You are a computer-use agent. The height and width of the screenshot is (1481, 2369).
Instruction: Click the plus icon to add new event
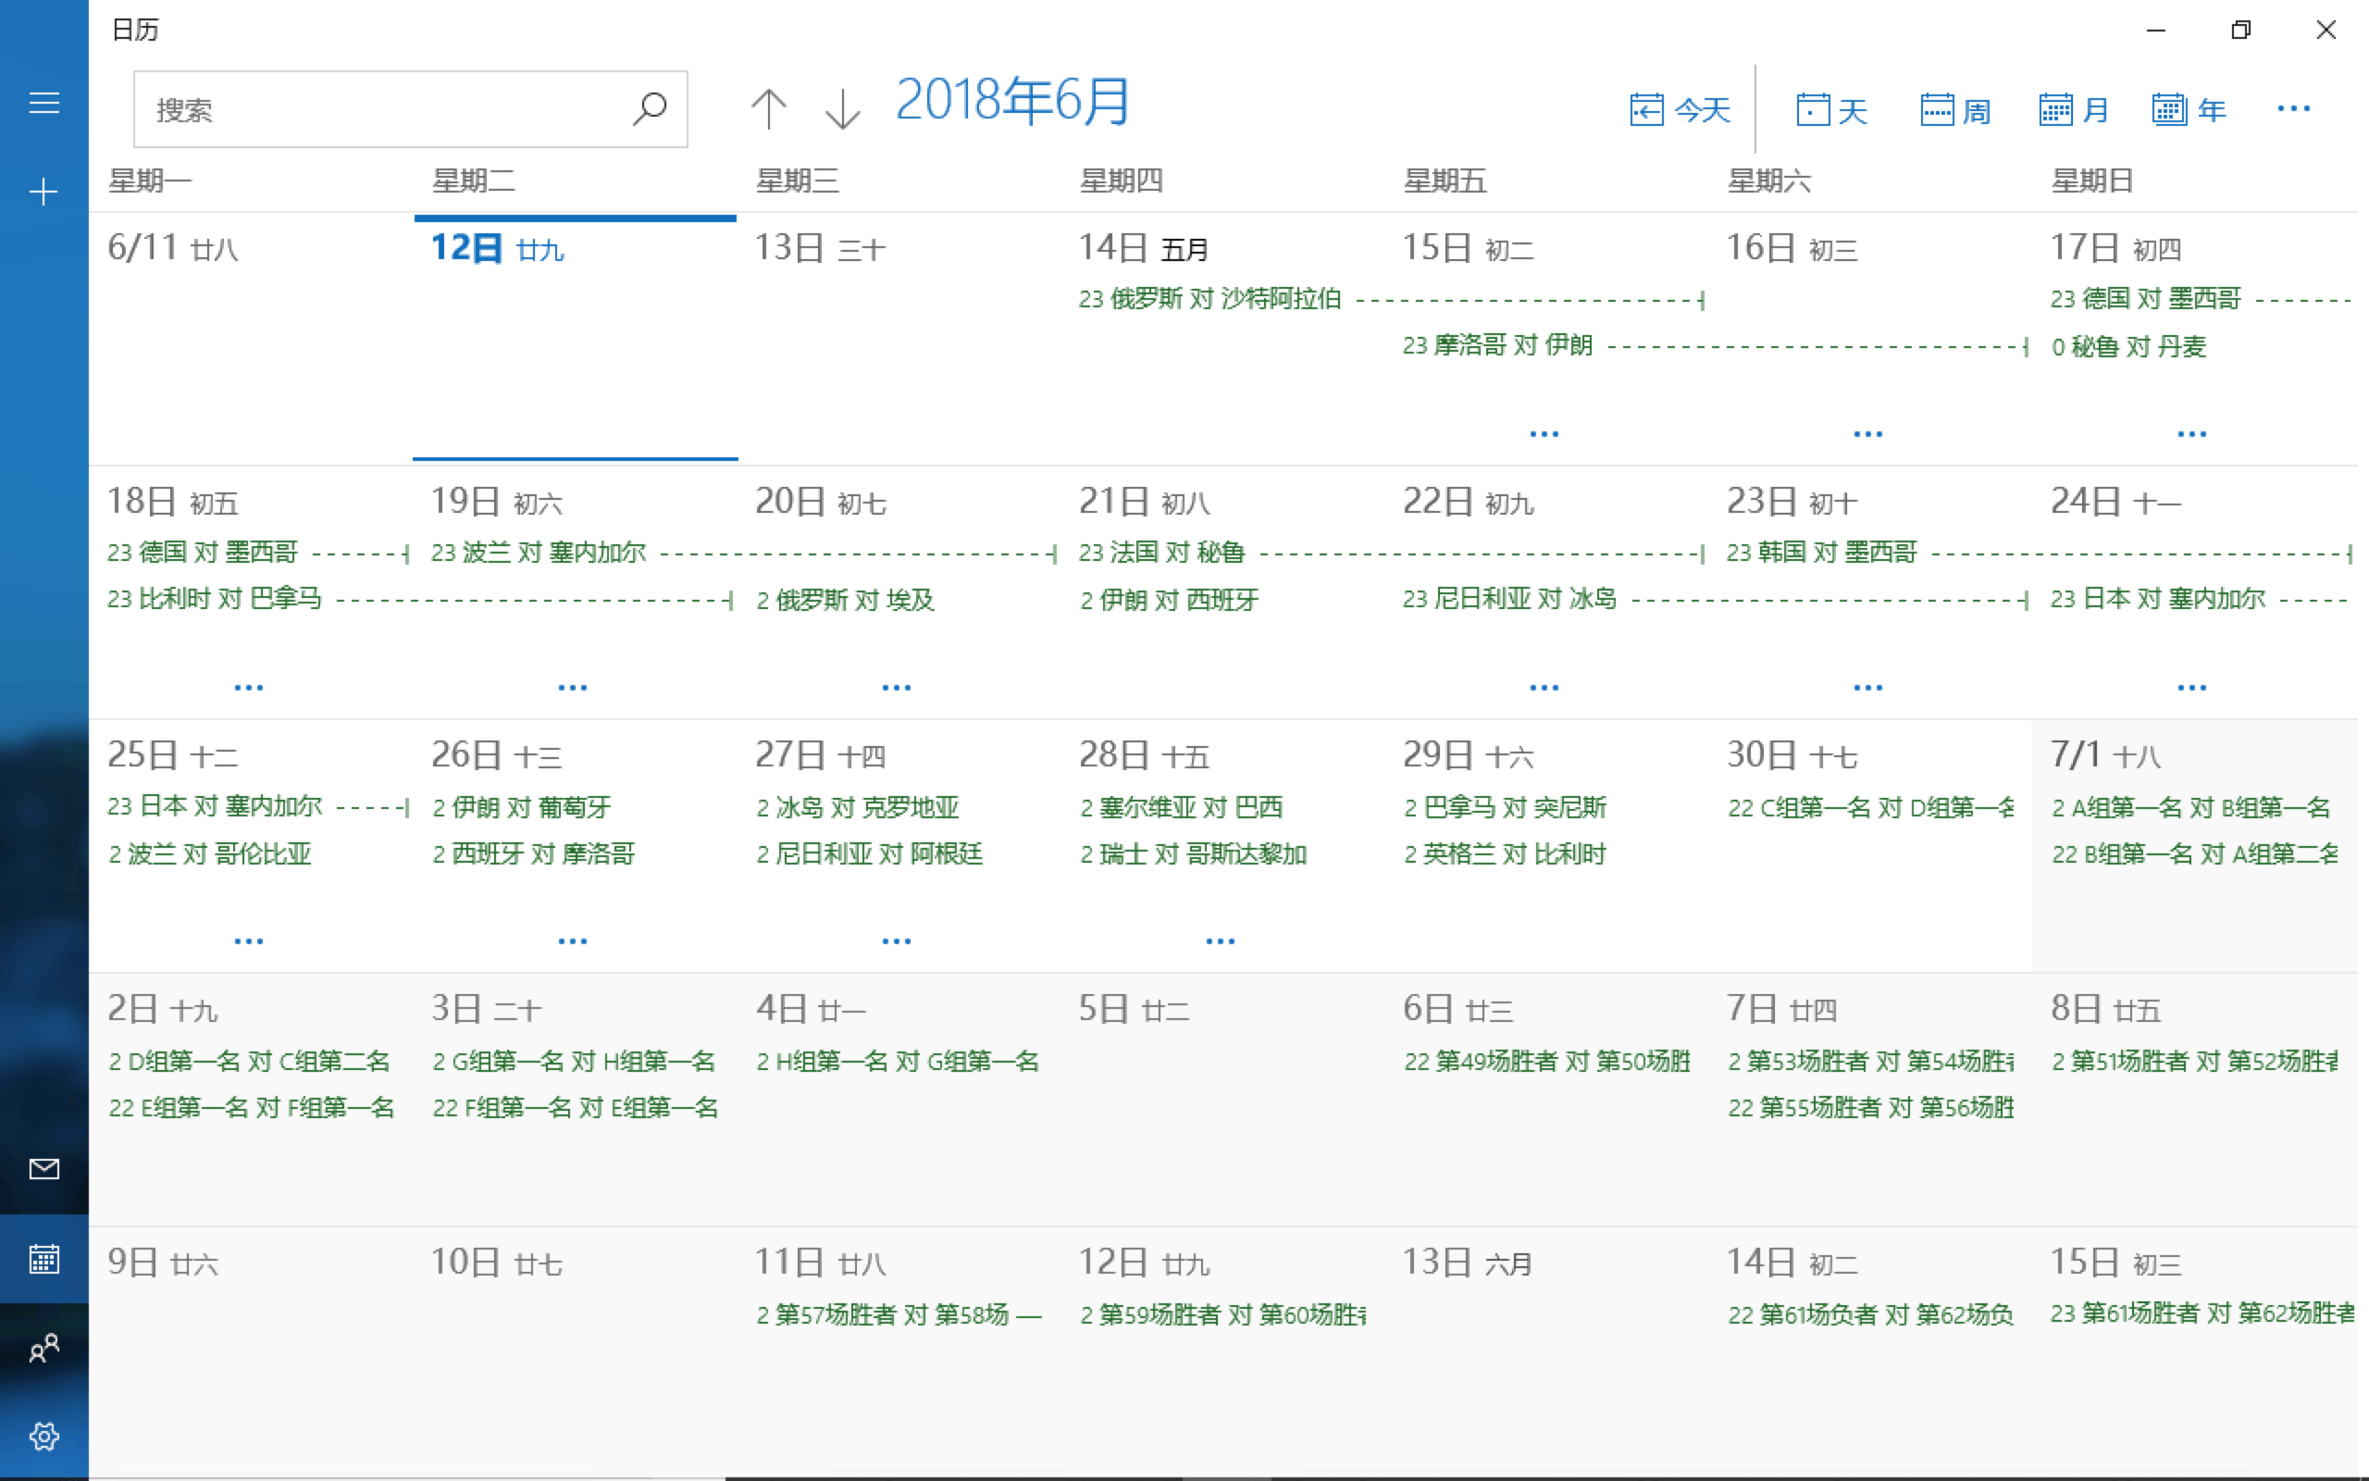[44, 191]
